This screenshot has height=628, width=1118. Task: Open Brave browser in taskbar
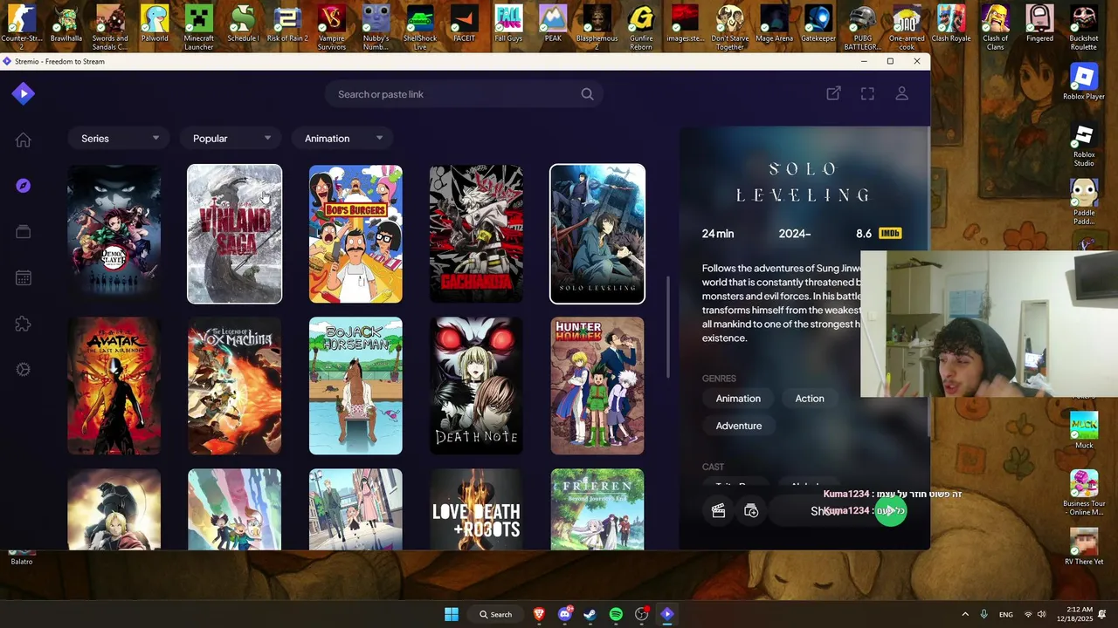click(539, 614)
